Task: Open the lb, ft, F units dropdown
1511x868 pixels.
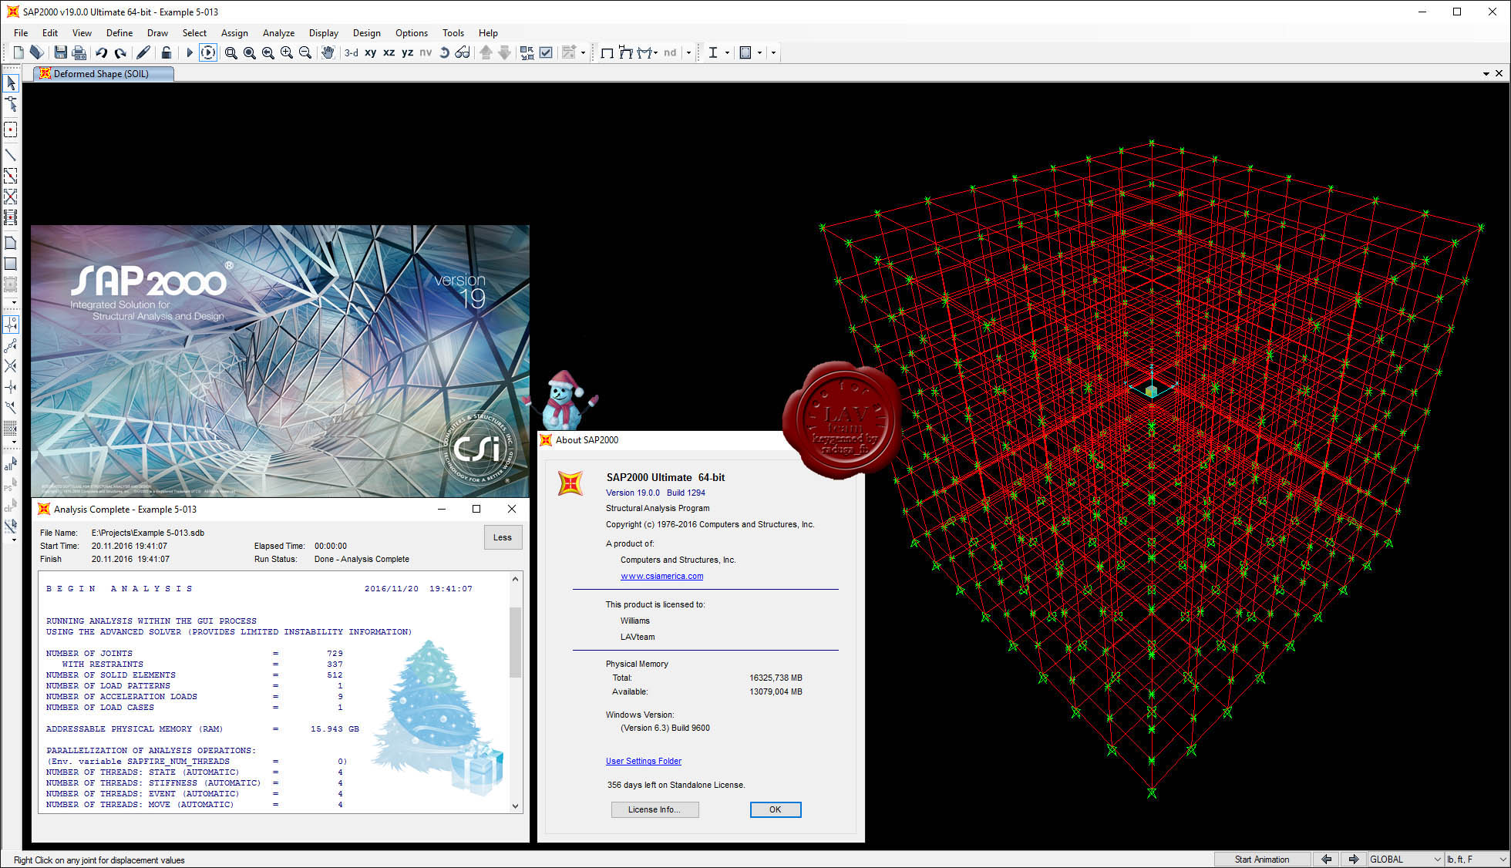Action: click(1476, 860)
